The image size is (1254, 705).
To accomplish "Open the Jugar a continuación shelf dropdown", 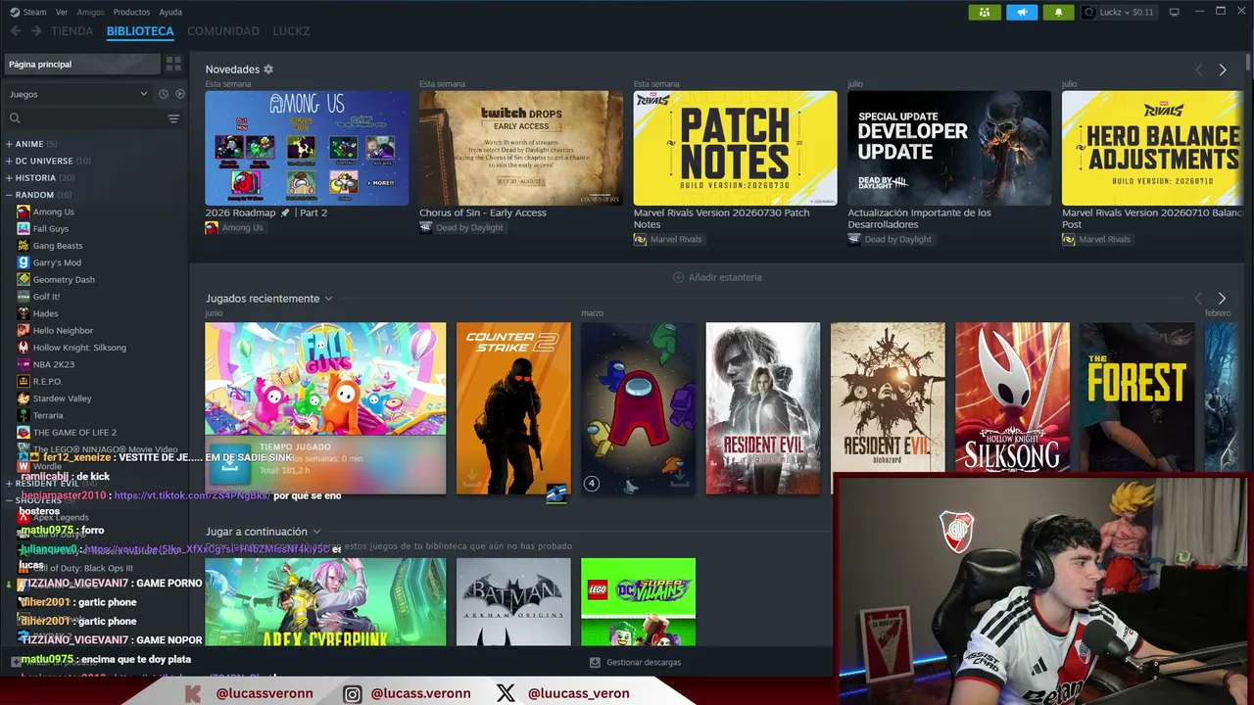I will (316, 532).
